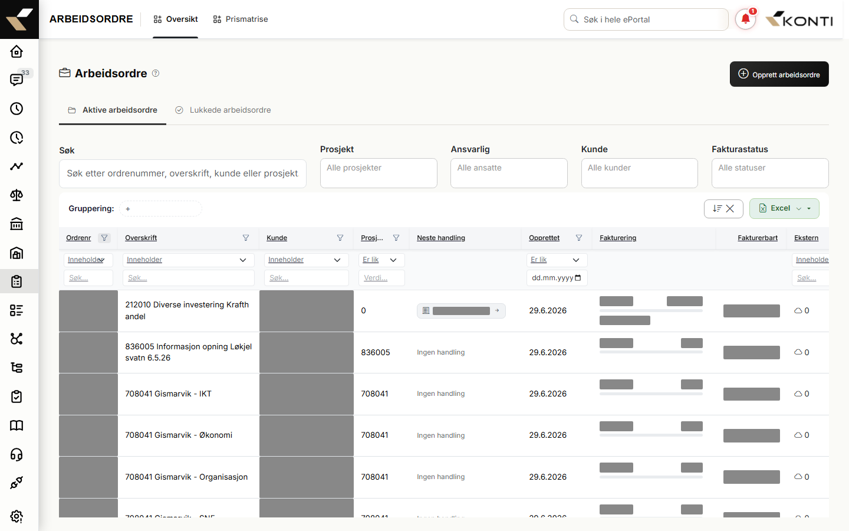Open the headset support sidebar icon

(x=17, y=454)
